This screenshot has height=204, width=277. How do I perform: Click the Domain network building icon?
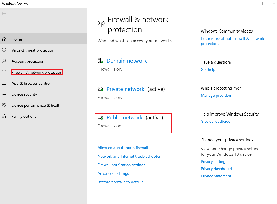pos(100,61)
